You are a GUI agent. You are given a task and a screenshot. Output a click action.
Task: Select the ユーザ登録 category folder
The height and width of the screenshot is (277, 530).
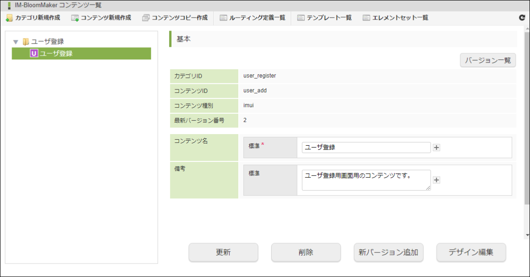coord(44,42)
